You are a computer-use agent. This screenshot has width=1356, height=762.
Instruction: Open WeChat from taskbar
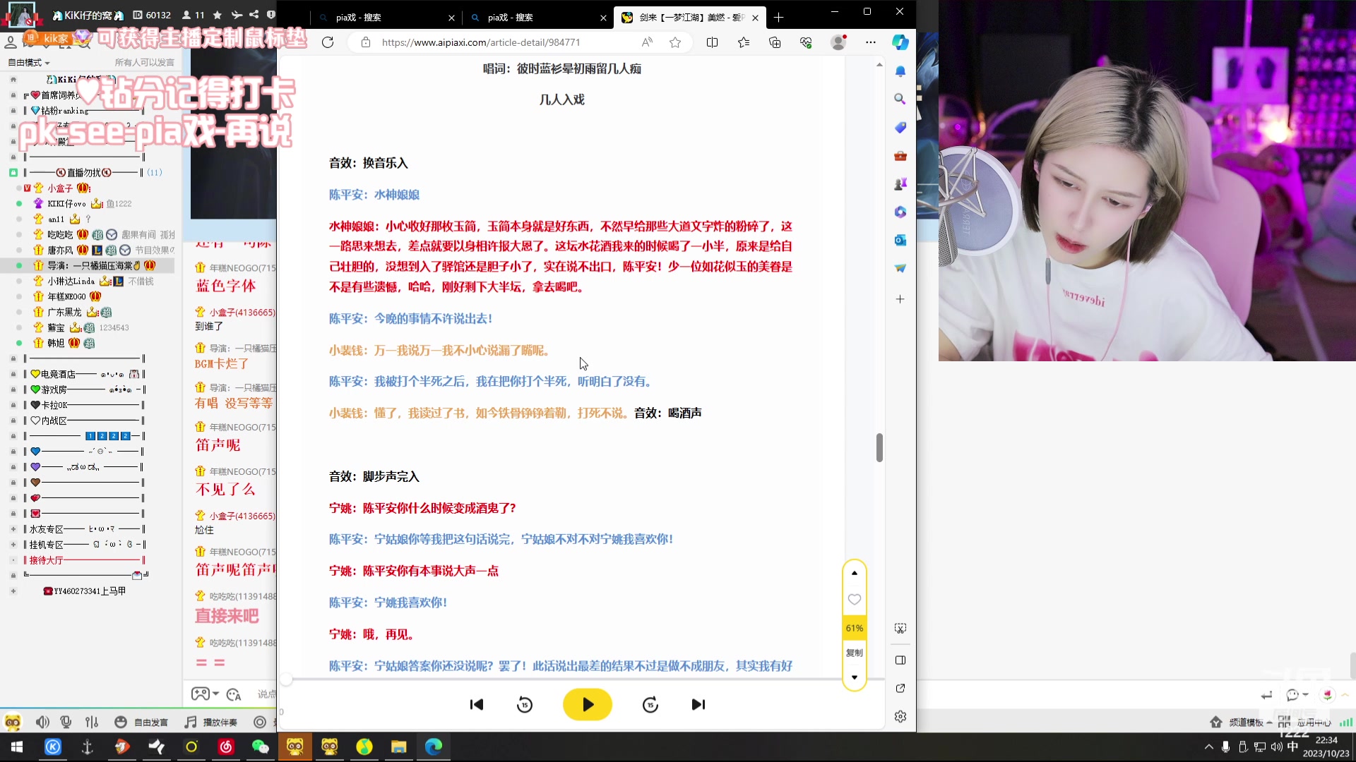261,746
